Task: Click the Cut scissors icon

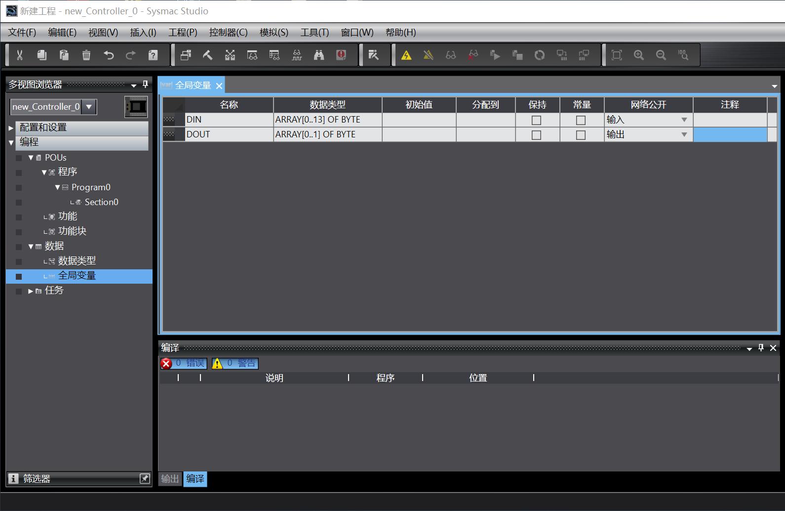Action: [20, 55]
